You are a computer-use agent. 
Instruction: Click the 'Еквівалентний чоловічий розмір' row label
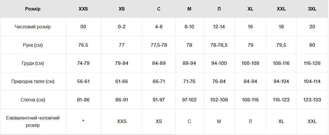click(x=33, y=121)
